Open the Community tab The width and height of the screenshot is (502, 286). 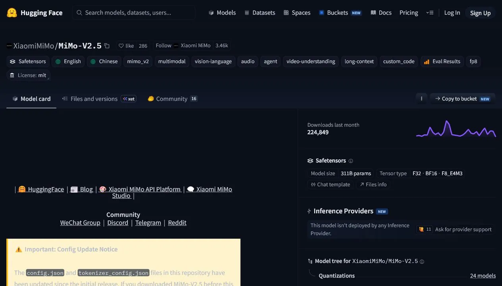coord(172,99)
